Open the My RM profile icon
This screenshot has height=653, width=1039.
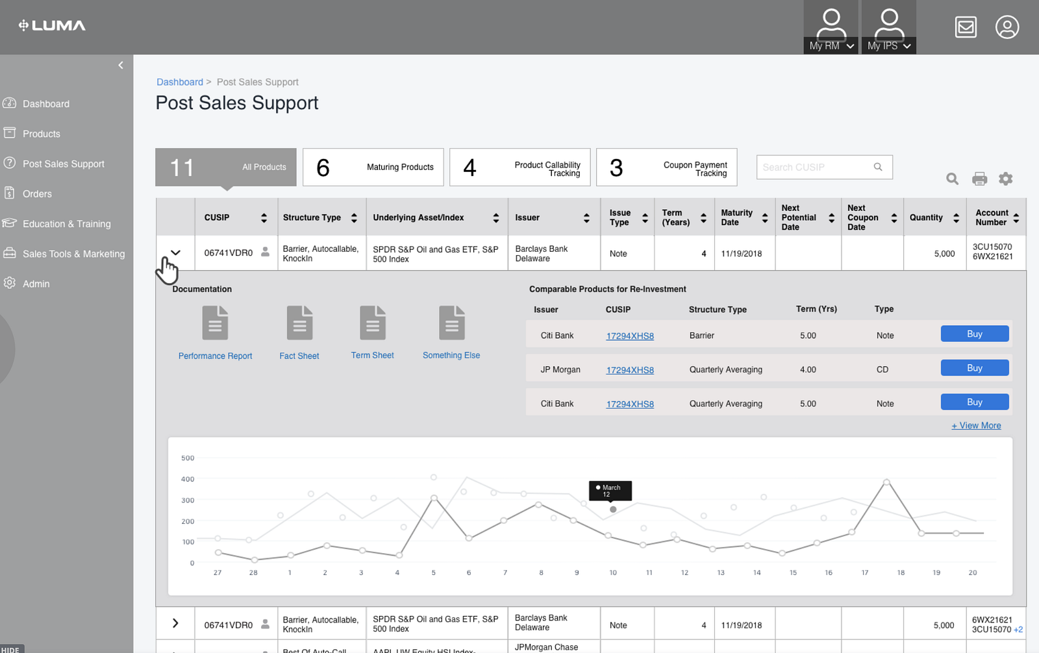(x=831, y=23)
